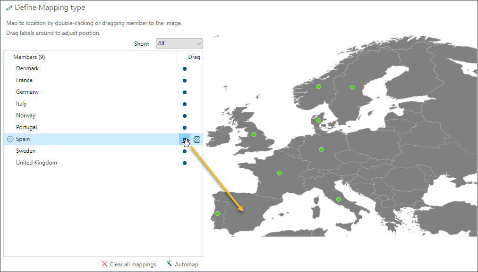Click the United Kingdom drag handle dot

pos(184,163)
